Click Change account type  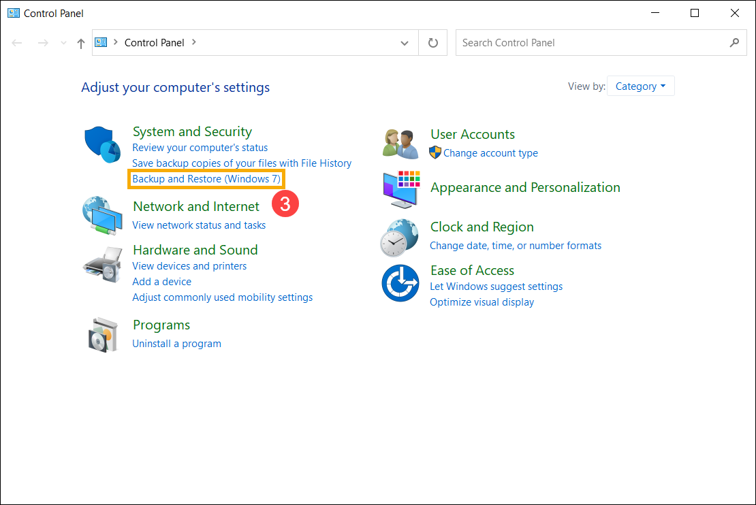(490, 152)
